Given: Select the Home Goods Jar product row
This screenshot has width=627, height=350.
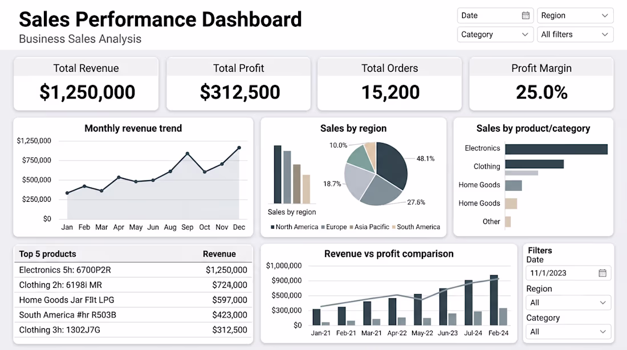Looking at the screenshot, I should click(133, 300).
